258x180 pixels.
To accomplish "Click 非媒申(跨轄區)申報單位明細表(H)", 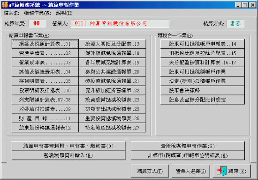I will [188, 155].
